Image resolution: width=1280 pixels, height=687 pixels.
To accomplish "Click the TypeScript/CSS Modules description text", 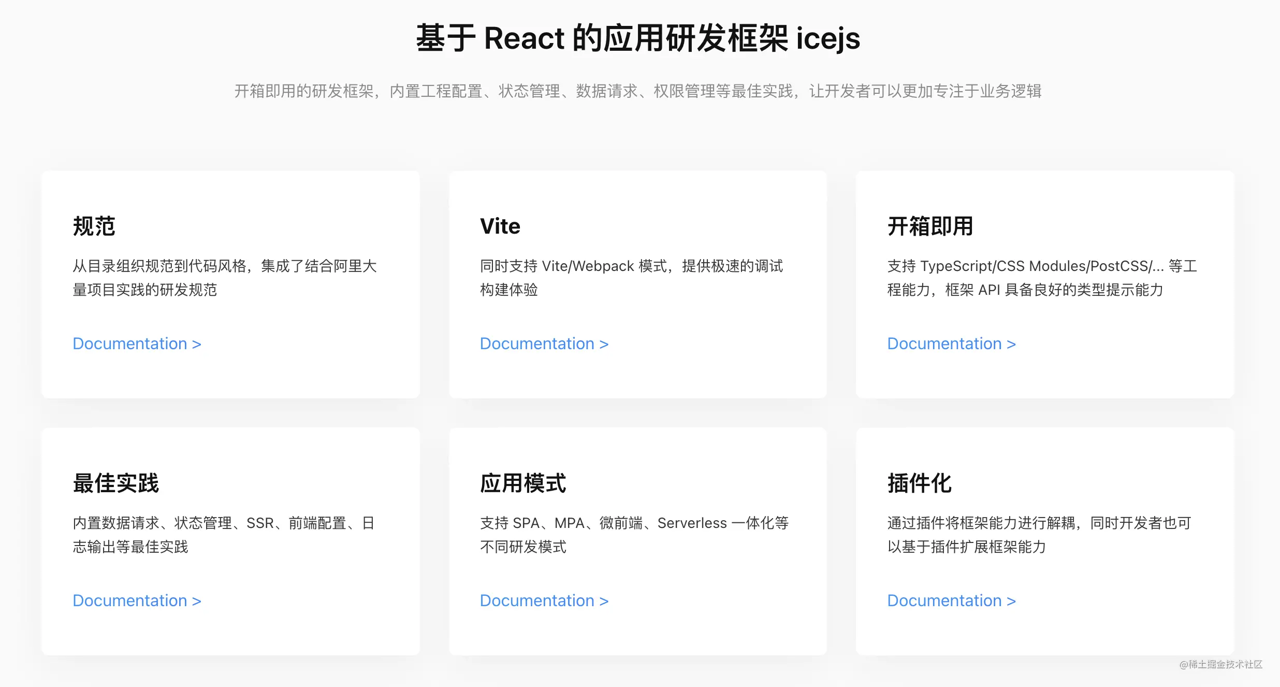I will (1042, 266).
